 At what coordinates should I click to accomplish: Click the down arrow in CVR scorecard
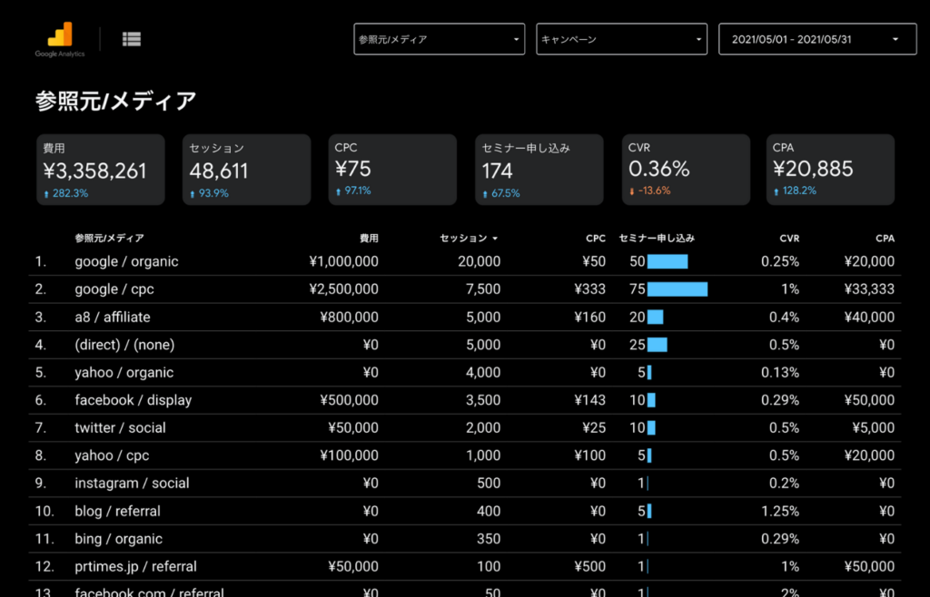click(x=632, y=191)
